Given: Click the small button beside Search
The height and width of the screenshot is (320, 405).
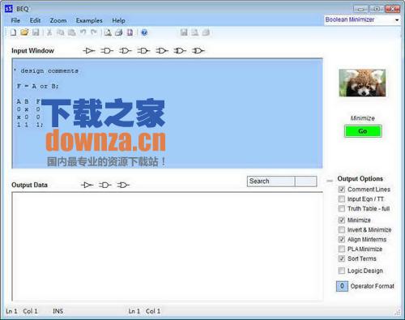Looking at the screenshot, I should pos(306,181).
